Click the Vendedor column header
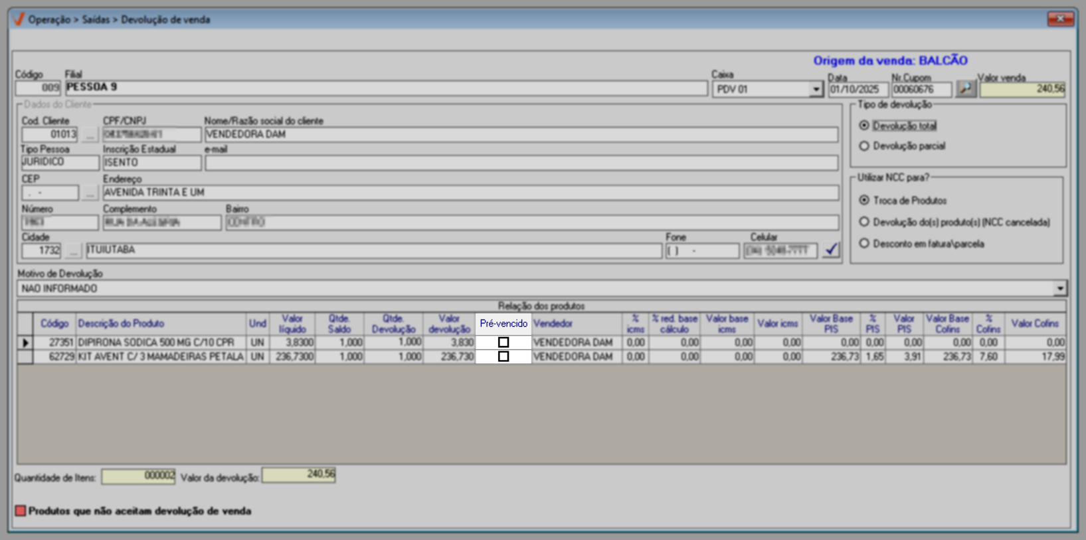Screen dimensions: 1086x540 pyautogui.click(x=553, y=323)
